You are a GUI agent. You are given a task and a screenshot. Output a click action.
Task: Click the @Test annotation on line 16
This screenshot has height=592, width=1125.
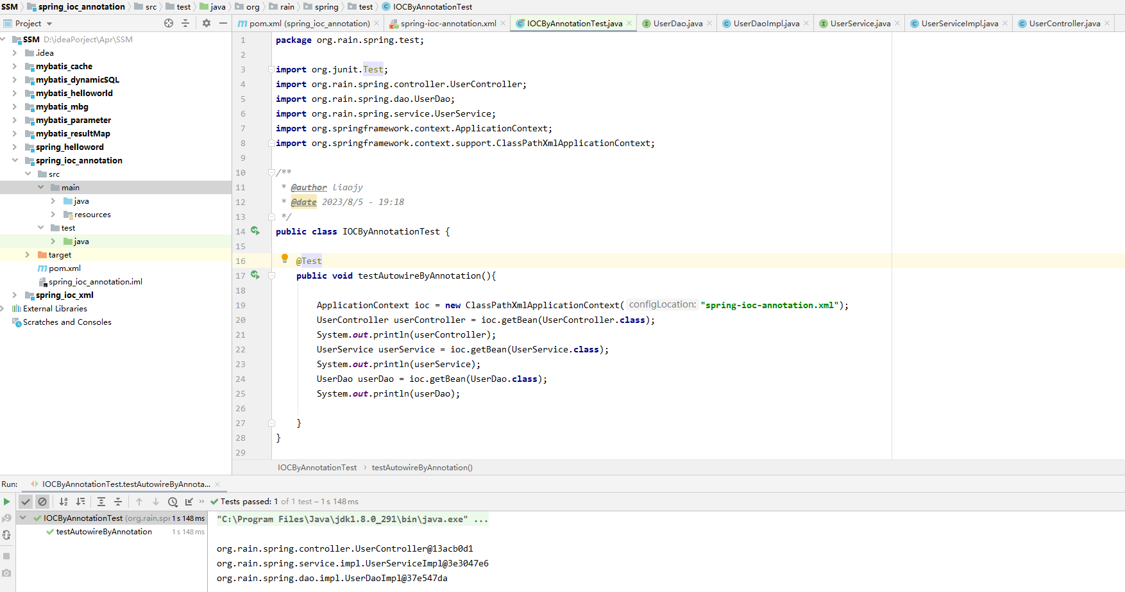[x=309, y=261]
